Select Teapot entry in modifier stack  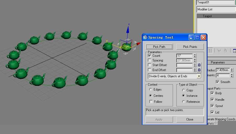pos(216,16)
